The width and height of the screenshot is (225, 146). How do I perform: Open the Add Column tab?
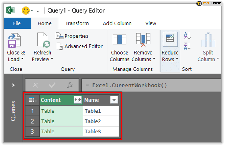coord(117,23)
